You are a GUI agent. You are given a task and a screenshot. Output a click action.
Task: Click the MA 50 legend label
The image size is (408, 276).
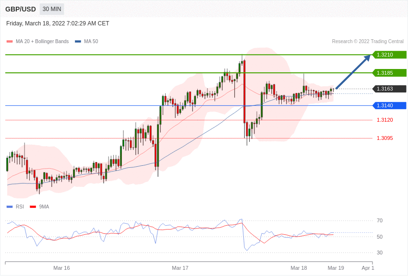91,41
